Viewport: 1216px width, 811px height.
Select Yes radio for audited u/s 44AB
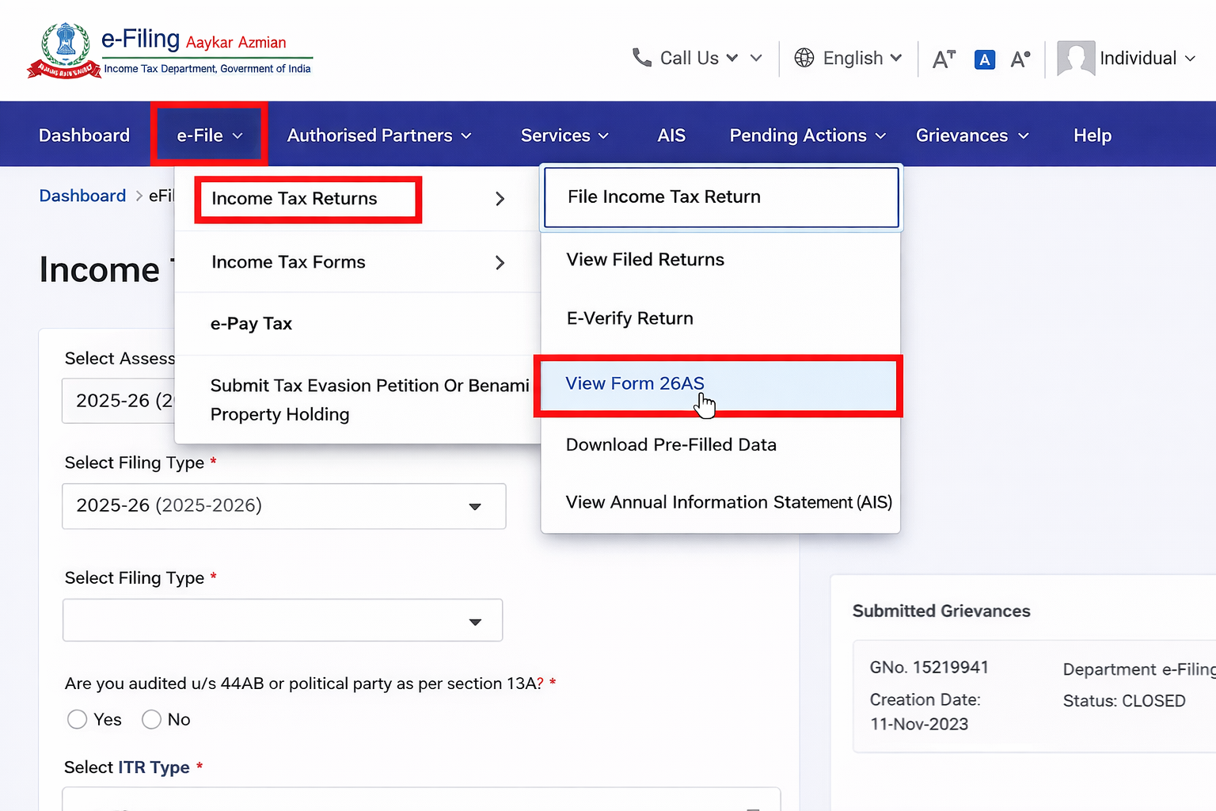click(77, 719)
